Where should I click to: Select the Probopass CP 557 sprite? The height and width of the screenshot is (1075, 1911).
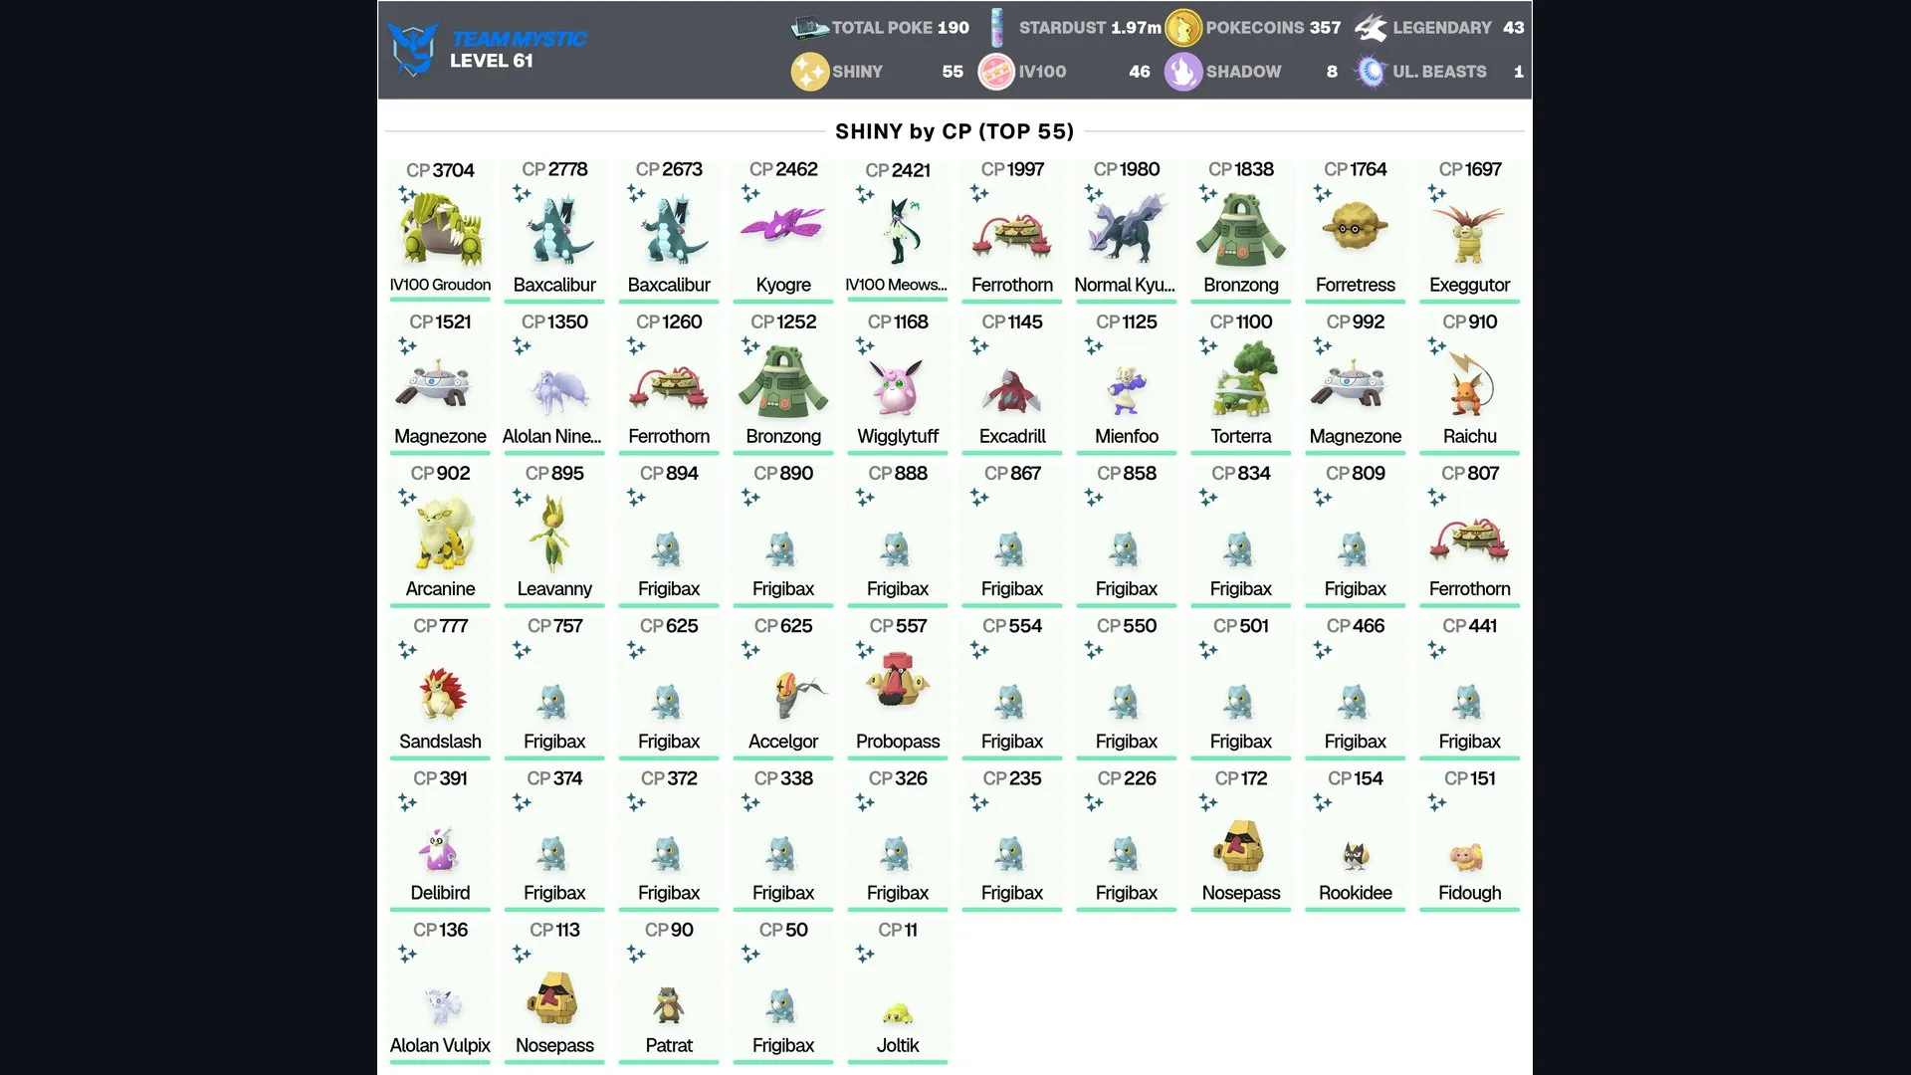[x=898, y=681]
